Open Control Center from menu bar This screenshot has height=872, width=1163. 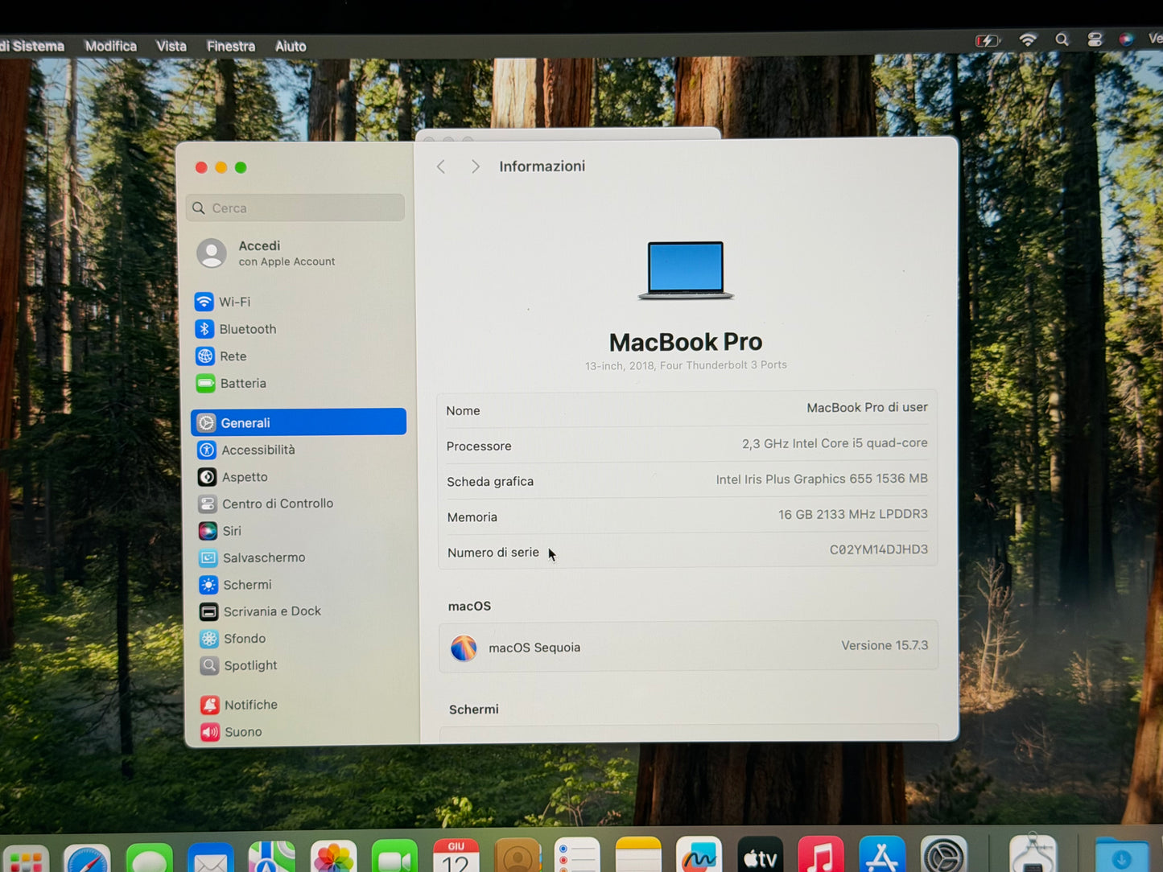click(x=1095, y=39)
